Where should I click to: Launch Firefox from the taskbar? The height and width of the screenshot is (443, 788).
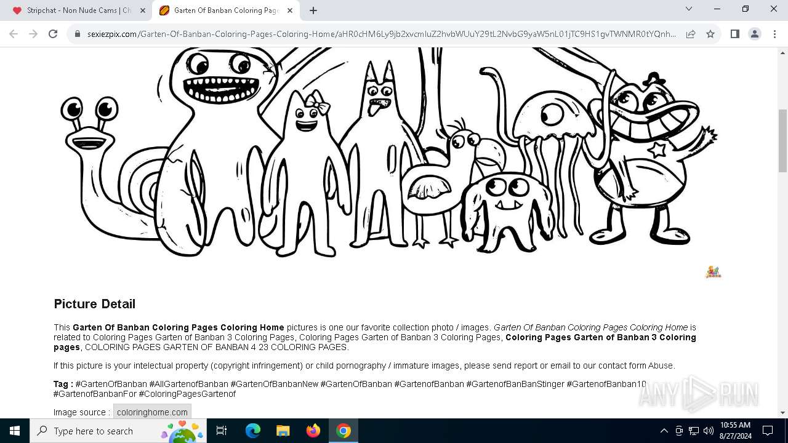pos(313,431)
